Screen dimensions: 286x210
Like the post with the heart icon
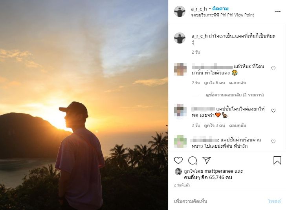[178, 160]
